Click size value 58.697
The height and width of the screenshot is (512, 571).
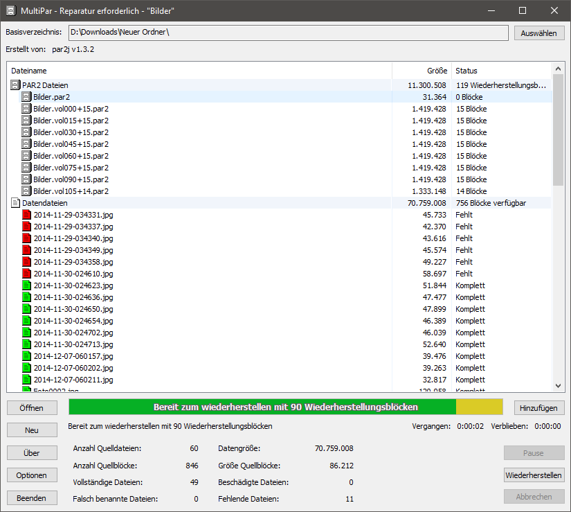tap(435, 274)
